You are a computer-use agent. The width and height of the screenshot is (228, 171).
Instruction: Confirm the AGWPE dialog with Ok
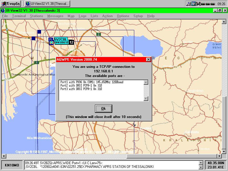(103, 109)
